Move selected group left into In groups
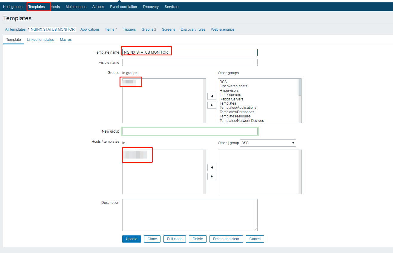Screen dimensions: 393x253 (x=212, y=96)
